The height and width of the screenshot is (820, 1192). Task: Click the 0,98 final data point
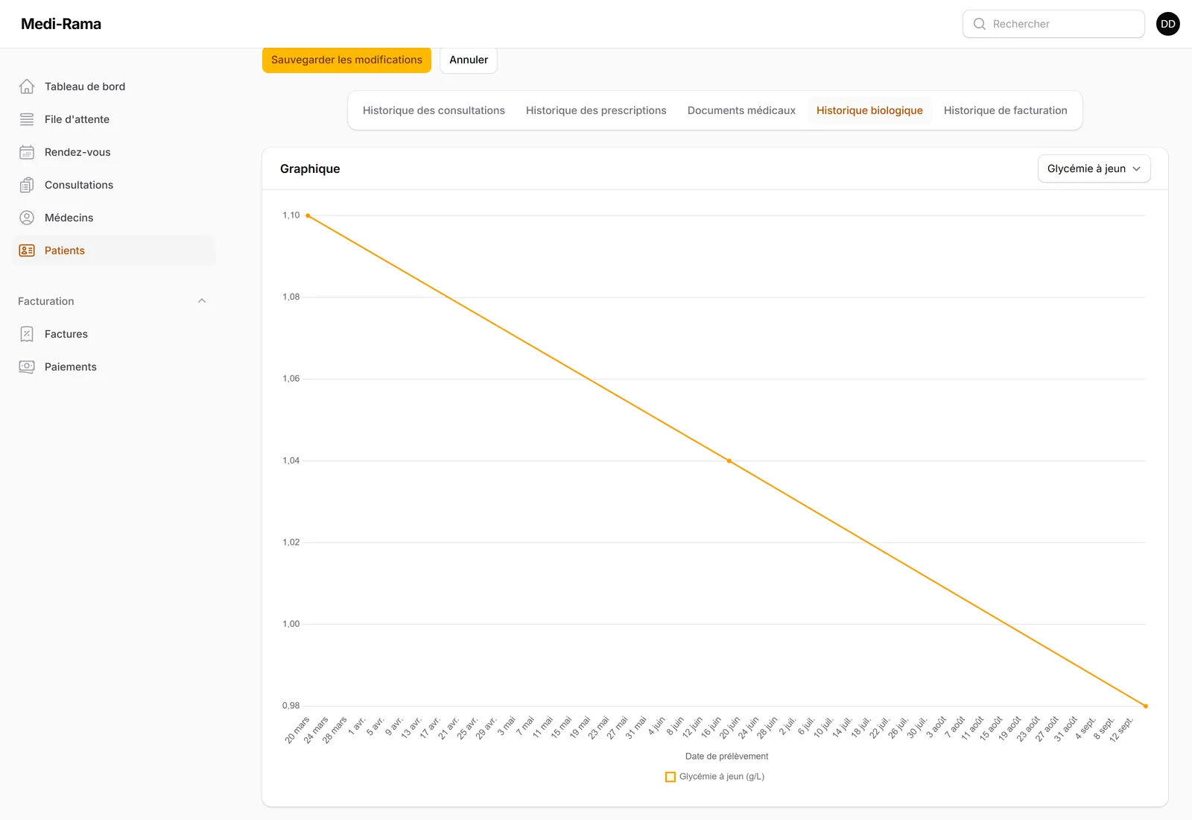1146,706
